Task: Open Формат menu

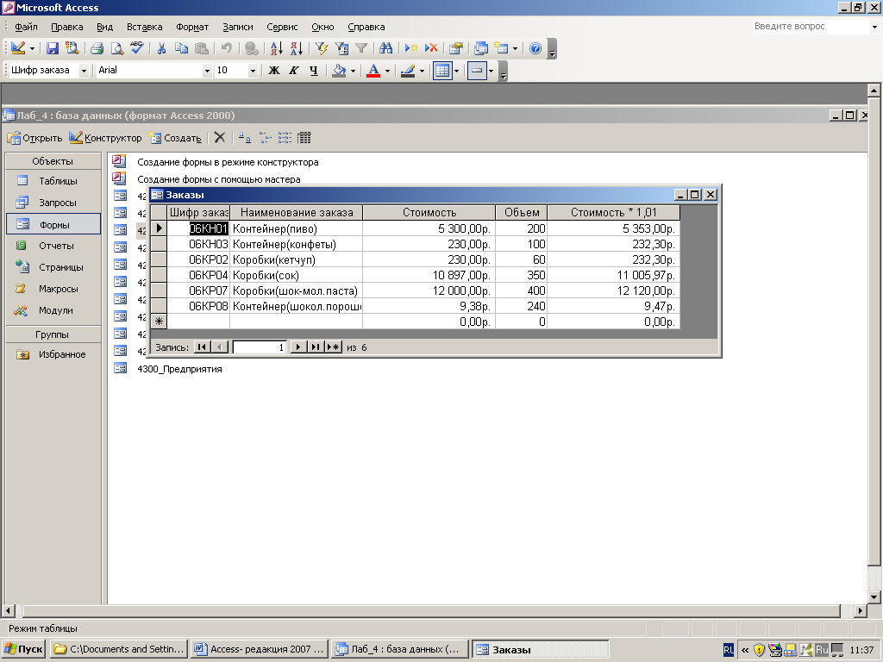Action: (192, 27)
